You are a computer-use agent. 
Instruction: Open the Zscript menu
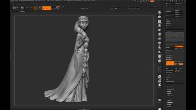[99, 3]
